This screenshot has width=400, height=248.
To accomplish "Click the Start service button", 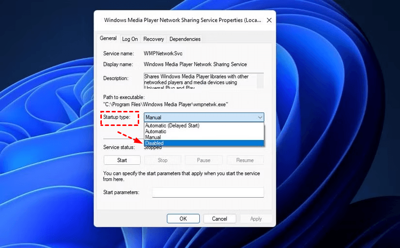I will 122,160.
